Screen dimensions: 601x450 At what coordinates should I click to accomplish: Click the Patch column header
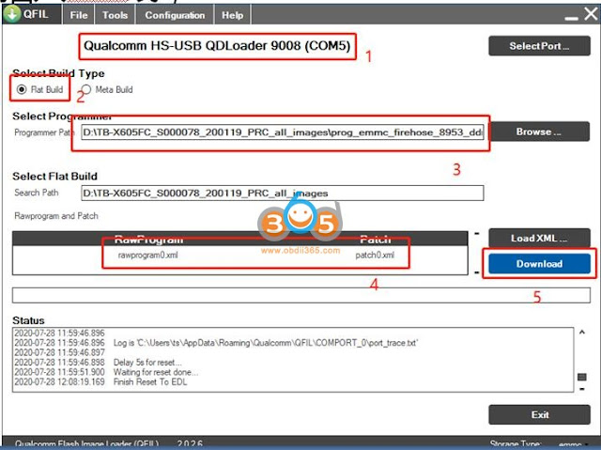[x=376, y=240]
